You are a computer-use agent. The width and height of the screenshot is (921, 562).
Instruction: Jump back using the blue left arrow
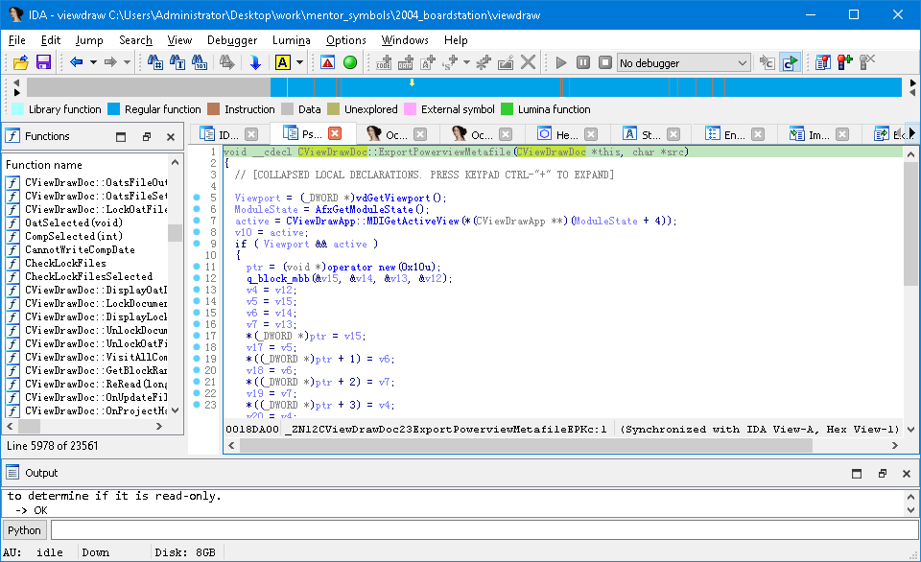tap(76, 62)
